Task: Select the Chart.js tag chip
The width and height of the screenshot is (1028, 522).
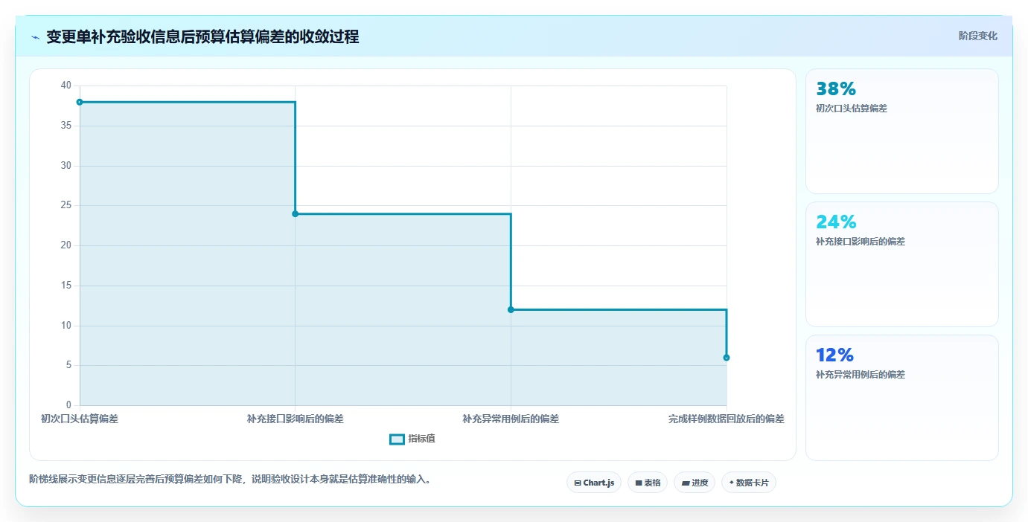Action: 594,483
